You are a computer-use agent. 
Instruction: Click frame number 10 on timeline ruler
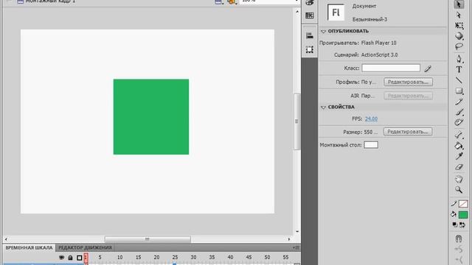coord(119,257)
